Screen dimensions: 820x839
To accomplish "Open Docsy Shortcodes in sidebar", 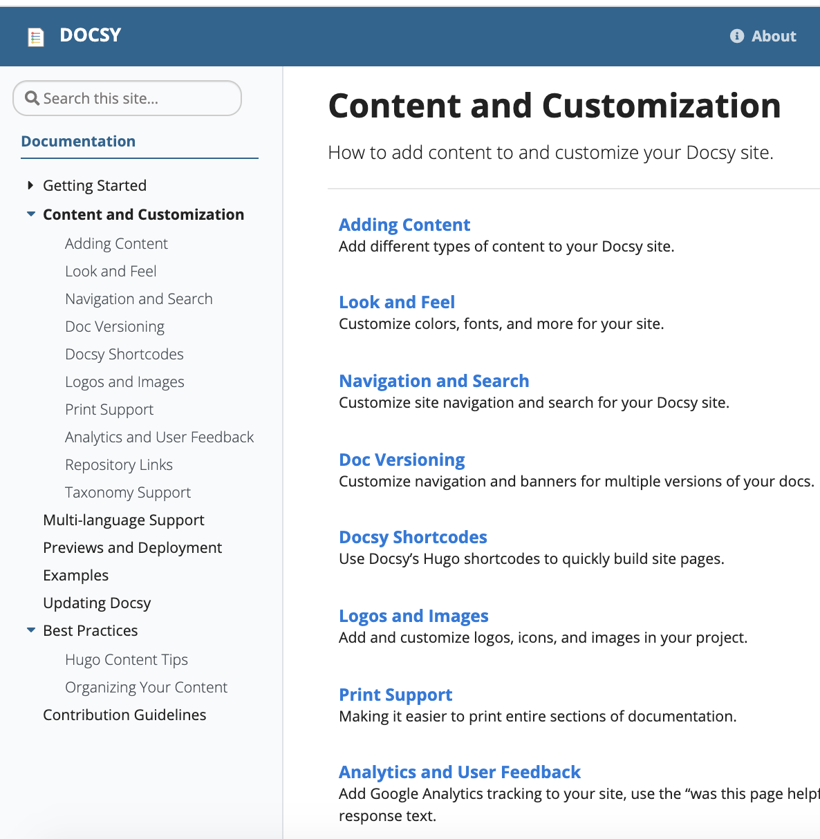I will tap(124, 354).
